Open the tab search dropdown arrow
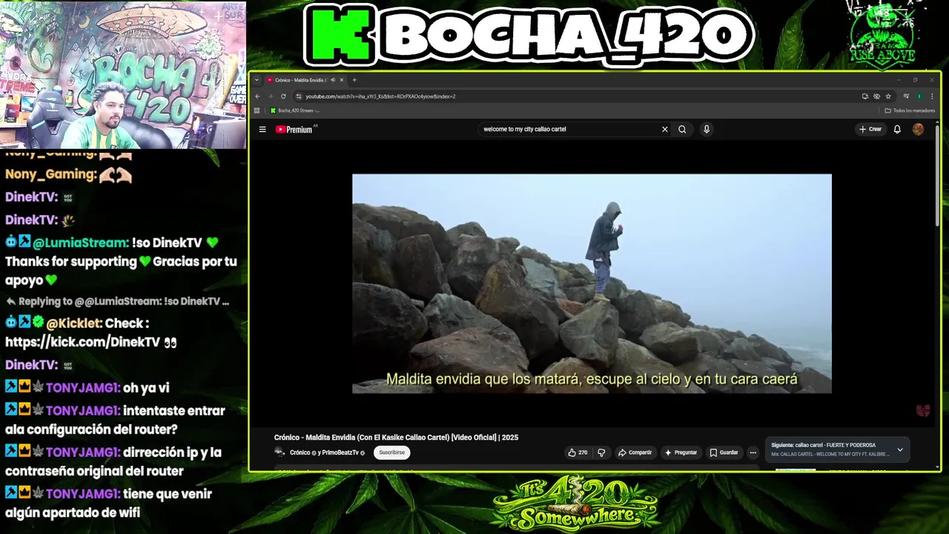The height and width of the screenshot is (534, 949). pos(257,80)
